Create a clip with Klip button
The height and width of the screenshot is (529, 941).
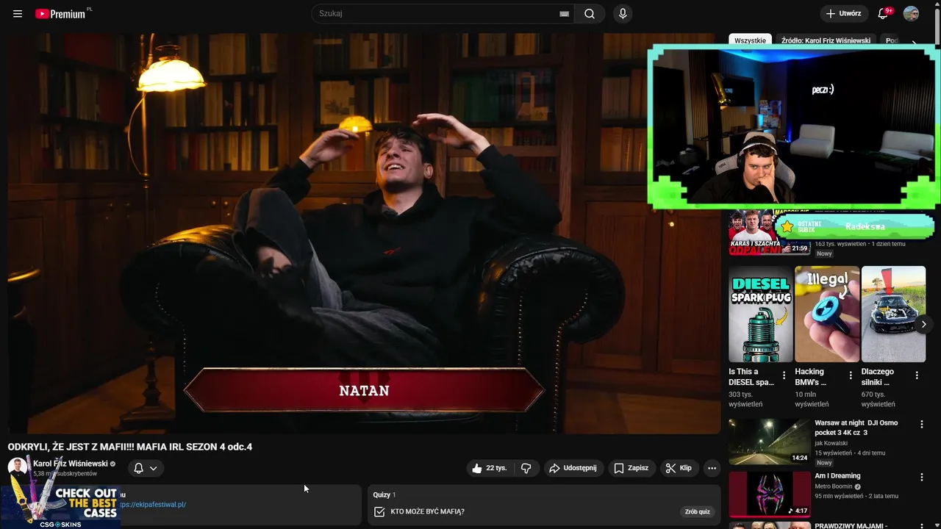(x=679, y=468)
